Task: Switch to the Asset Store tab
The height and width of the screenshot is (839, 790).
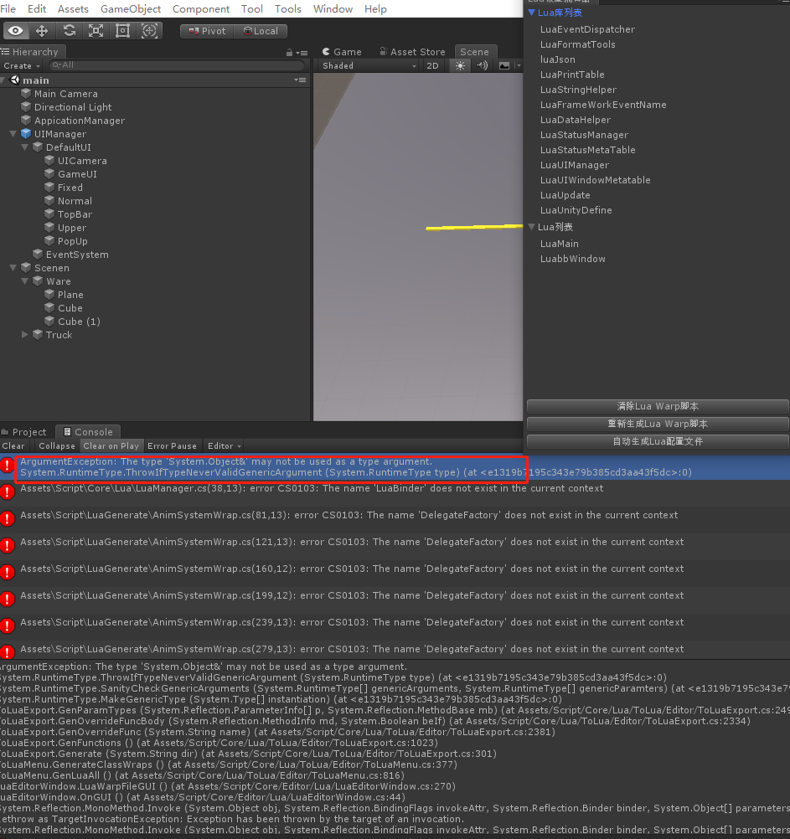Action: coord(412,52)
